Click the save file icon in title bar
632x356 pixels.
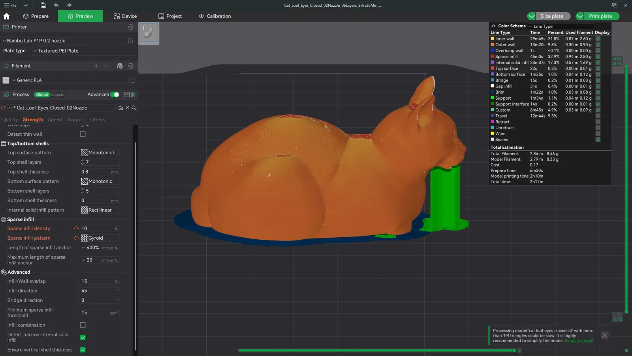point(43,5)
